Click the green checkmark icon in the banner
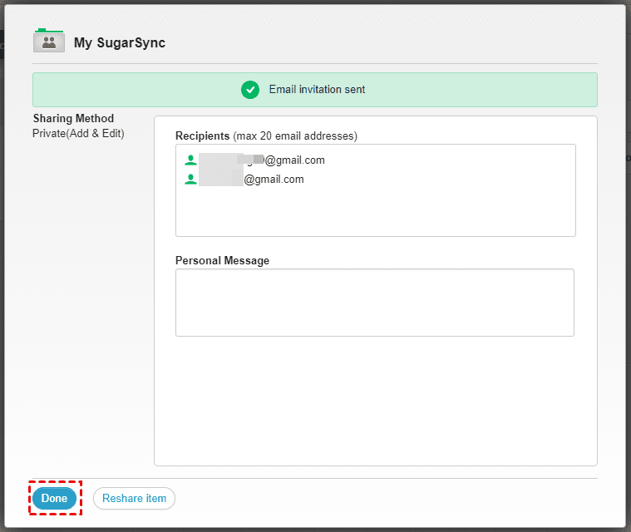 tap(250, 90)
